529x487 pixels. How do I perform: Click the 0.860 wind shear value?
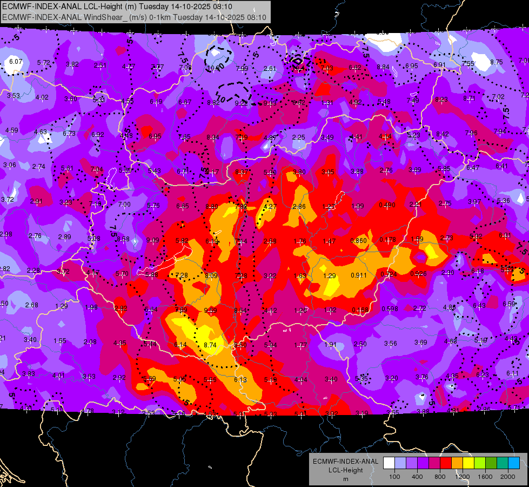pyautogui.click(x=359, y=241)
